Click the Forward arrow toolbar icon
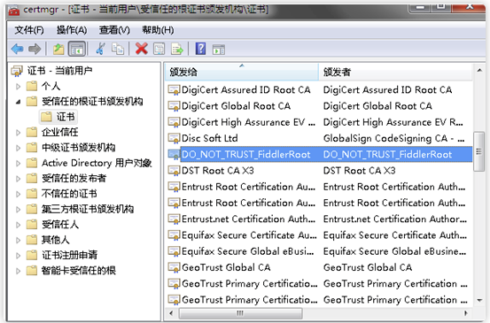Screen dimensions: 490x323 pyautogui.click(x=35, y=49)
